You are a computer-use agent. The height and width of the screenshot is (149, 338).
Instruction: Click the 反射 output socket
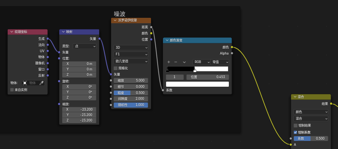coord(48,75)
